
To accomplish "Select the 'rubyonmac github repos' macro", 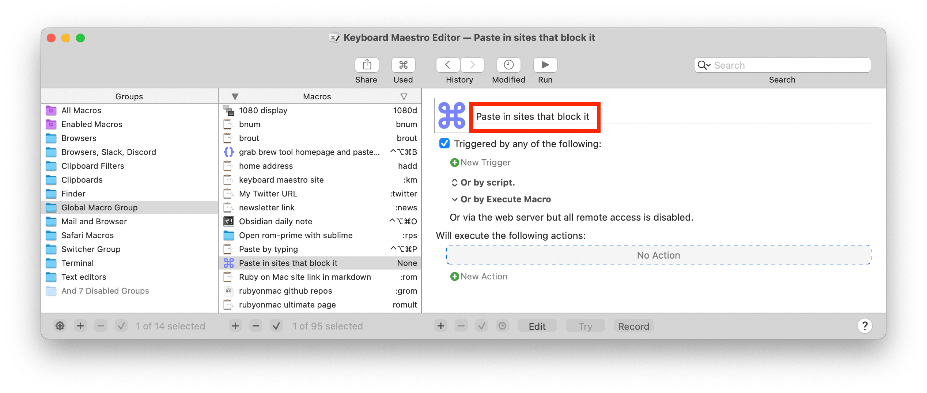I will click(x=320, y=291).
